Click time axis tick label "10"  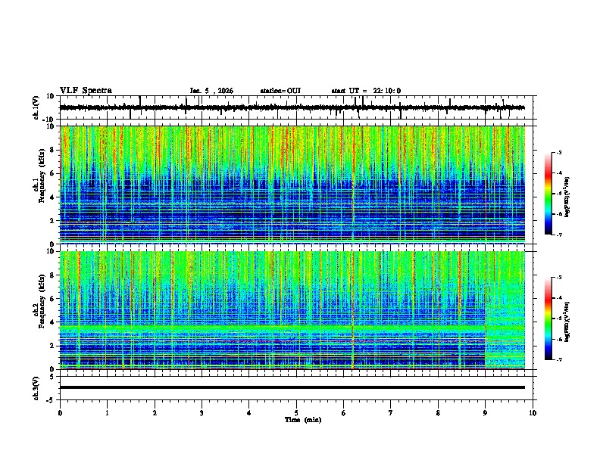[533, 413]
